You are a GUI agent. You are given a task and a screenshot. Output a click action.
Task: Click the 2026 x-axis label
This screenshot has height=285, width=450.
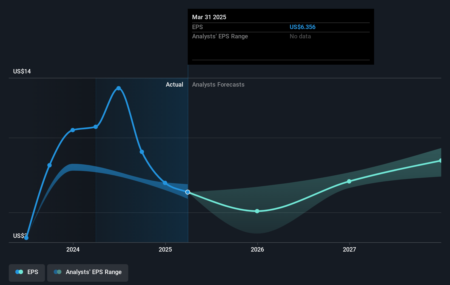(257, 249)
